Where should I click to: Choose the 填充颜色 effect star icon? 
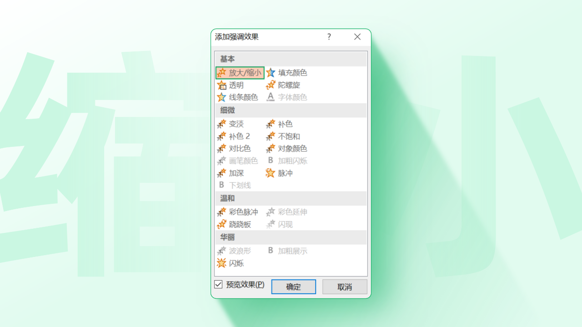click(x=271, y=73)
